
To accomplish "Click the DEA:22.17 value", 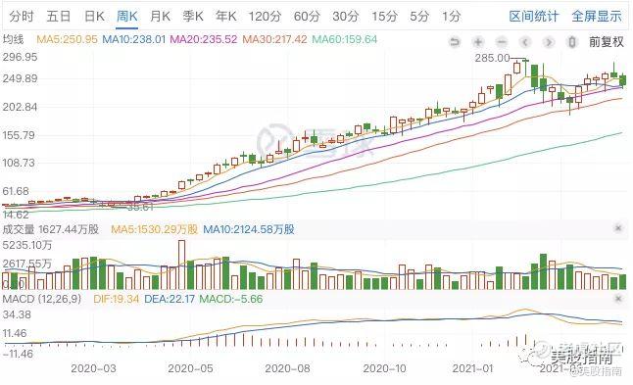I will point(170,299).
